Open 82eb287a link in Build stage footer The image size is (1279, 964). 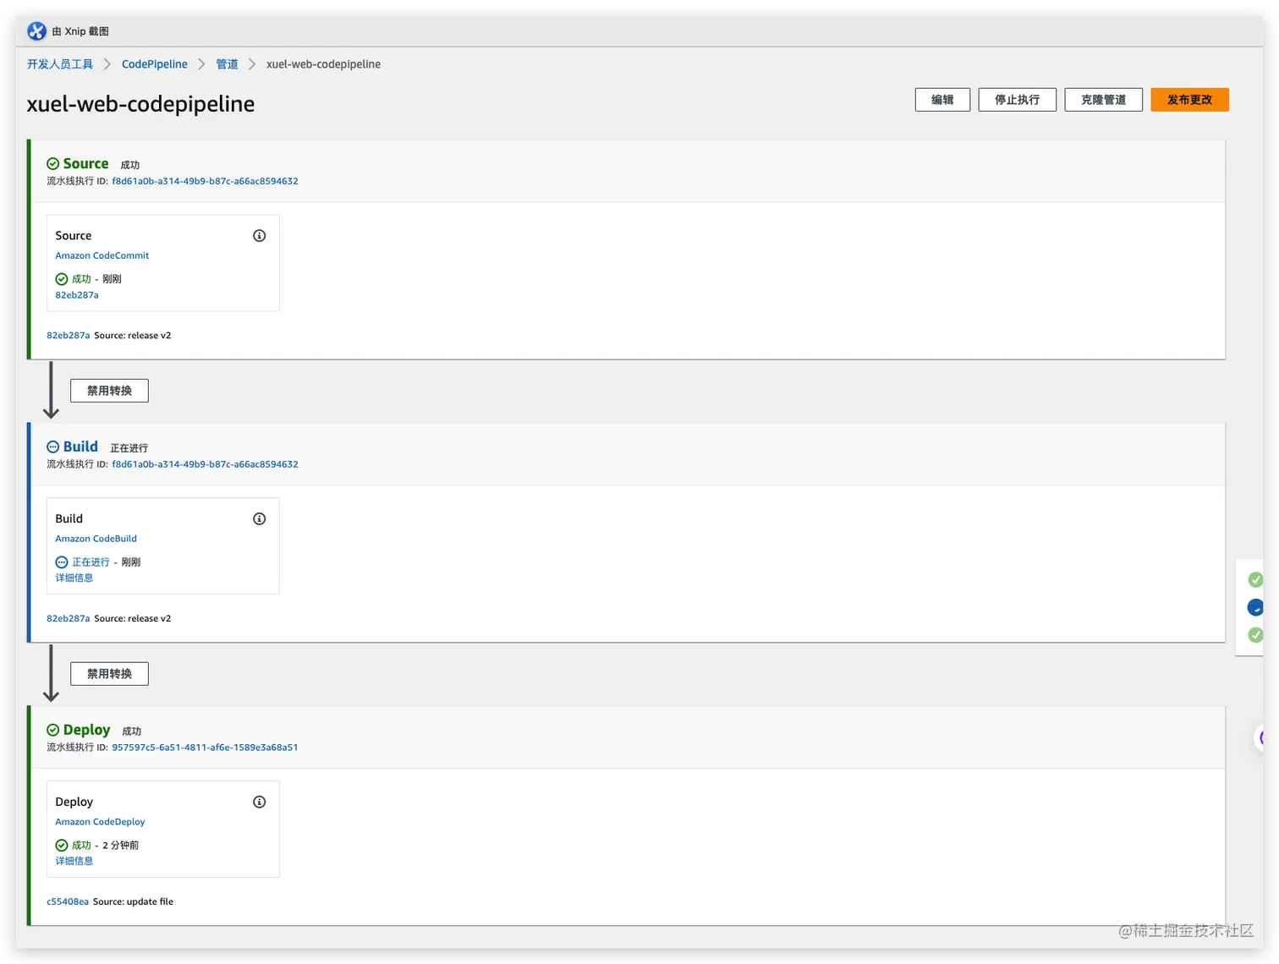(x=68, y=619)
